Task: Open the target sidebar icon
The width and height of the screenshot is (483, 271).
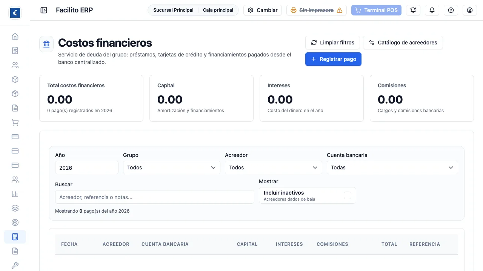Action: pos(15,222)
